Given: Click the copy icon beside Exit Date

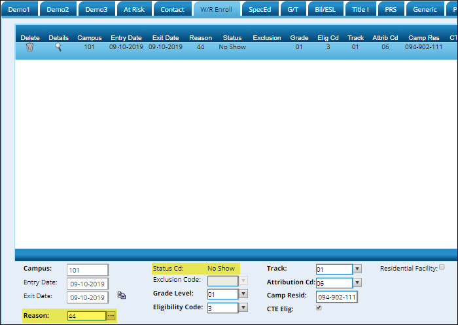Looking at the screenshot, I should click(122, 295).
